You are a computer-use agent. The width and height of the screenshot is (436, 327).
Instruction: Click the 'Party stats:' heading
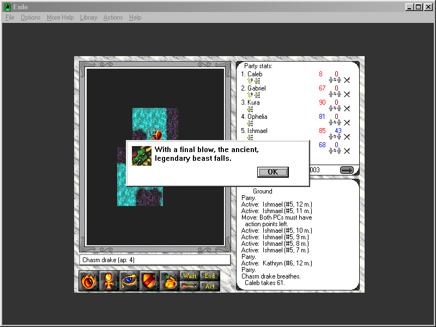coord(258,66)
